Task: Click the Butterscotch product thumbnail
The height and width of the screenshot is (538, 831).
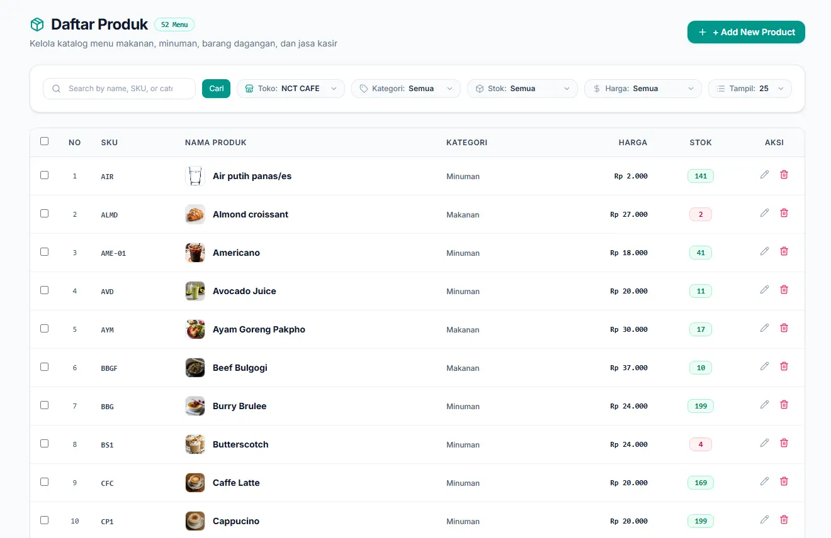Action: coord(195,444)
